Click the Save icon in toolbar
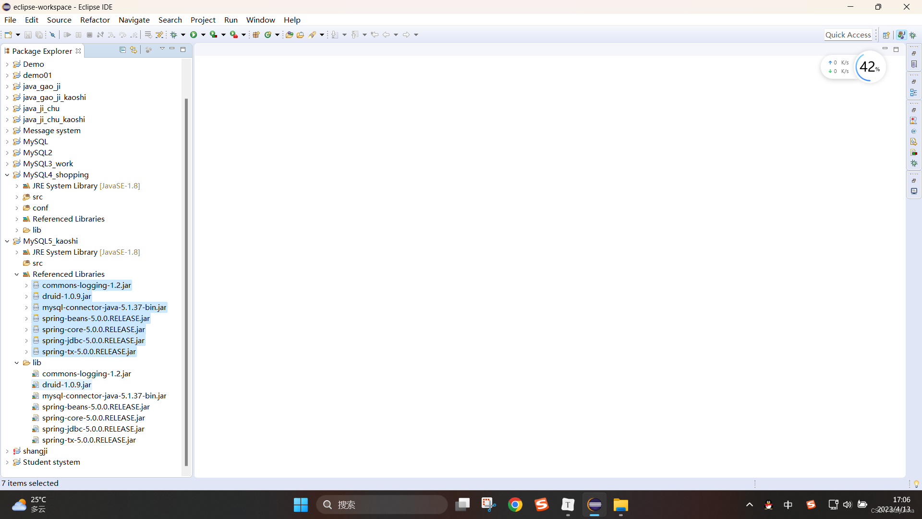The width and height of the screenshot is (922, 519). (28, 35)
